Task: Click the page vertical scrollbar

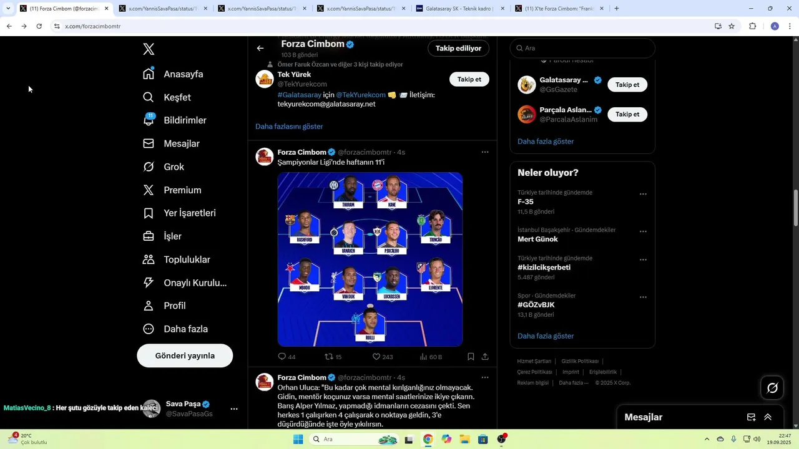Action: point(795,209)
